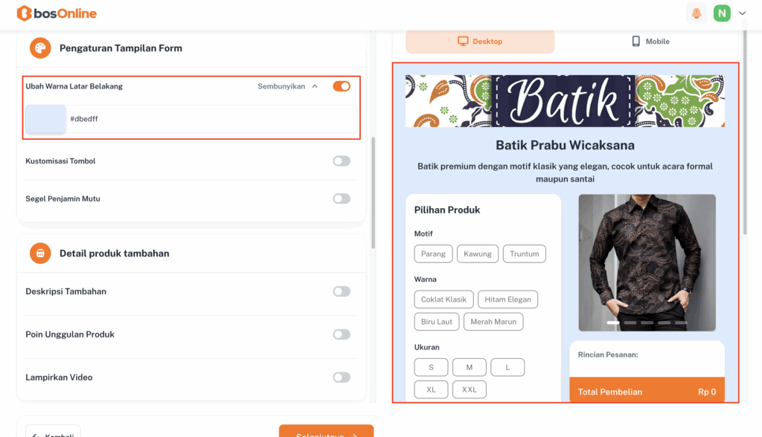Enable the Kustomisasi Tombol toggle

tap(342, 161)
